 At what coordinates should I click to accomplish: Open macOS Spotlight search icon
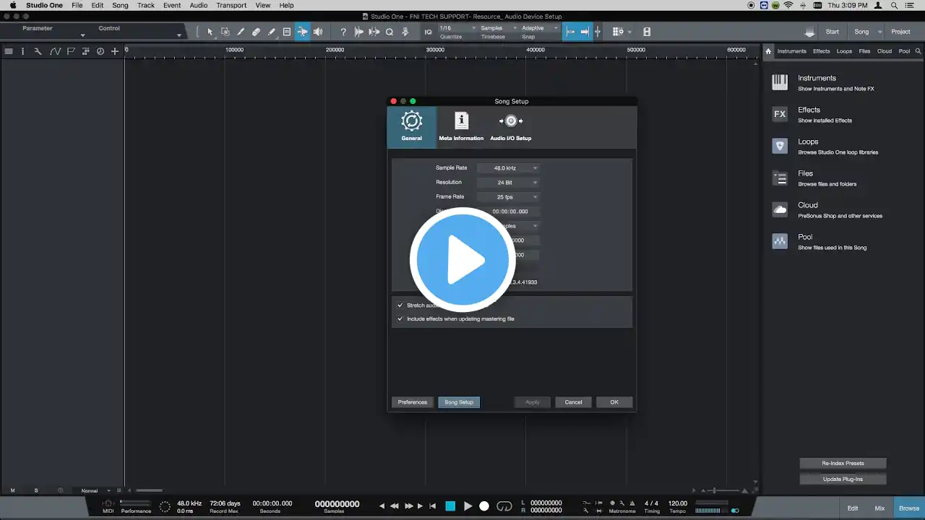pos(893,5)
